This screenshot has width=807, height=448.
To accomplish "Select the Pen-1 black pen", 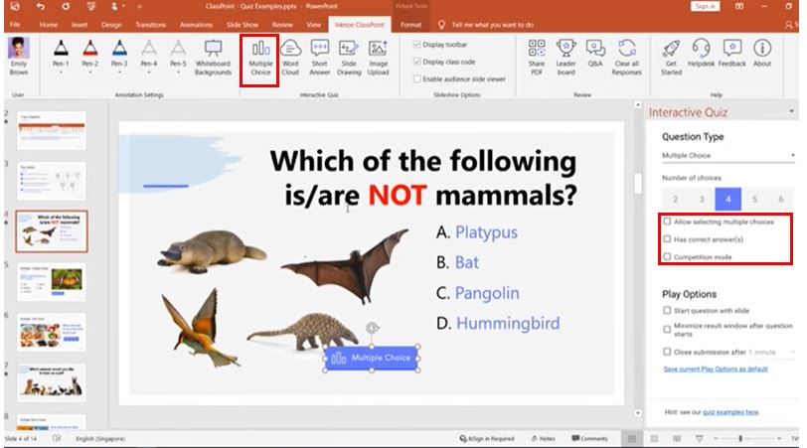I will [61, 54].
